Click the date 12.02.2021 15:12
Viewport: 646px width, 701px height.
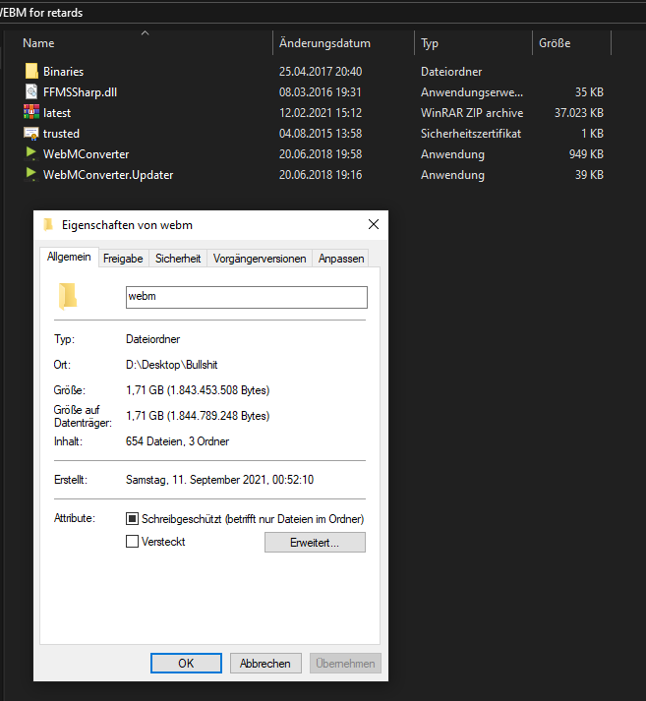coord(321,113)
